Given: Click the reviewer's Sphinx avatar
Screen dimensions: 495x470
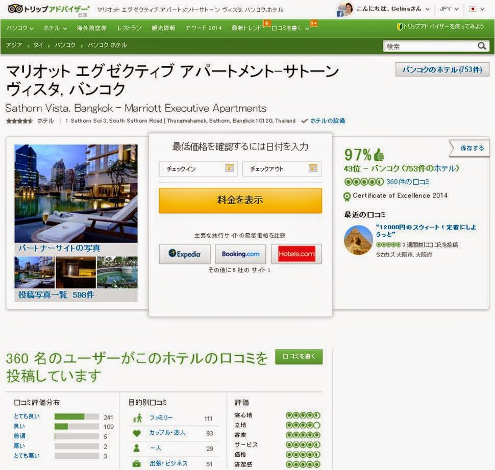Looking at the screenshot, I should 358,240.
